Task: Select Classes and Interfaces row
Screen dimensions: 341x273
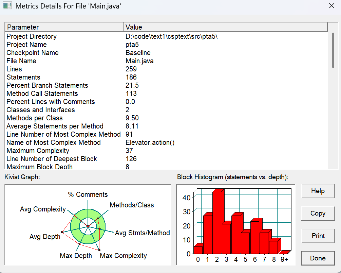Action: coord(166,110)
